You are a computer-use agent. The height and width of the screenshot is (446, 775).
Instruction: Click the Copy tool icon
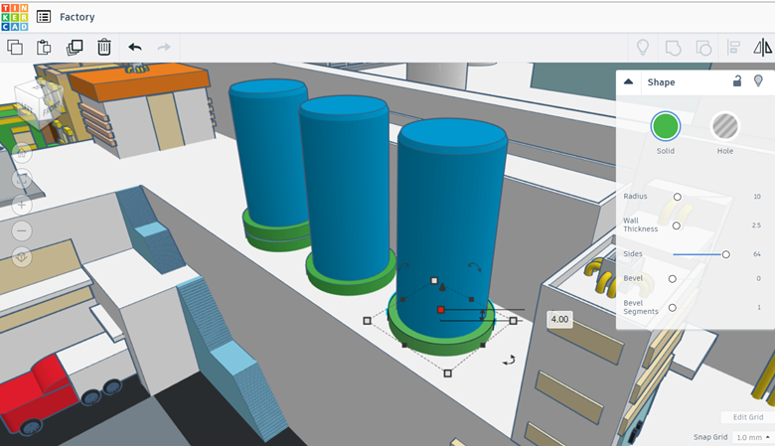click(15, 48)
